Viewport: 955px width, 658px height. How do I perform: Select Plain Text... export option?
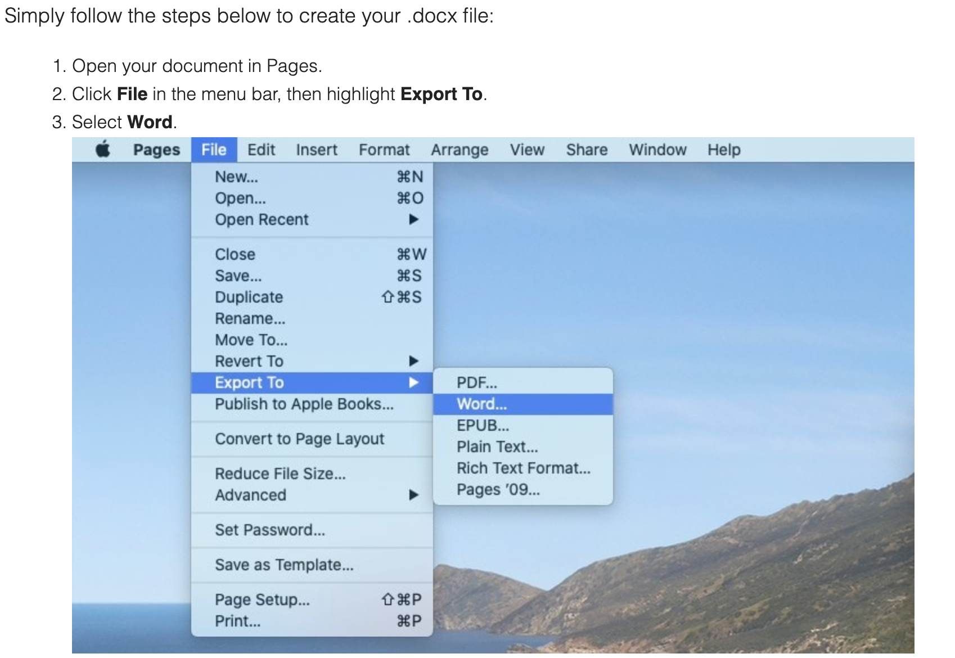(x=523, y=447)
